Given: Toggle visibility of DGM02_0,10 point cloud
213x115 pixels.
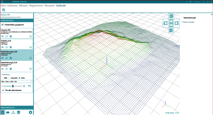Looking at the screenshot, I should pyautogui.click(x=2, y=47).
